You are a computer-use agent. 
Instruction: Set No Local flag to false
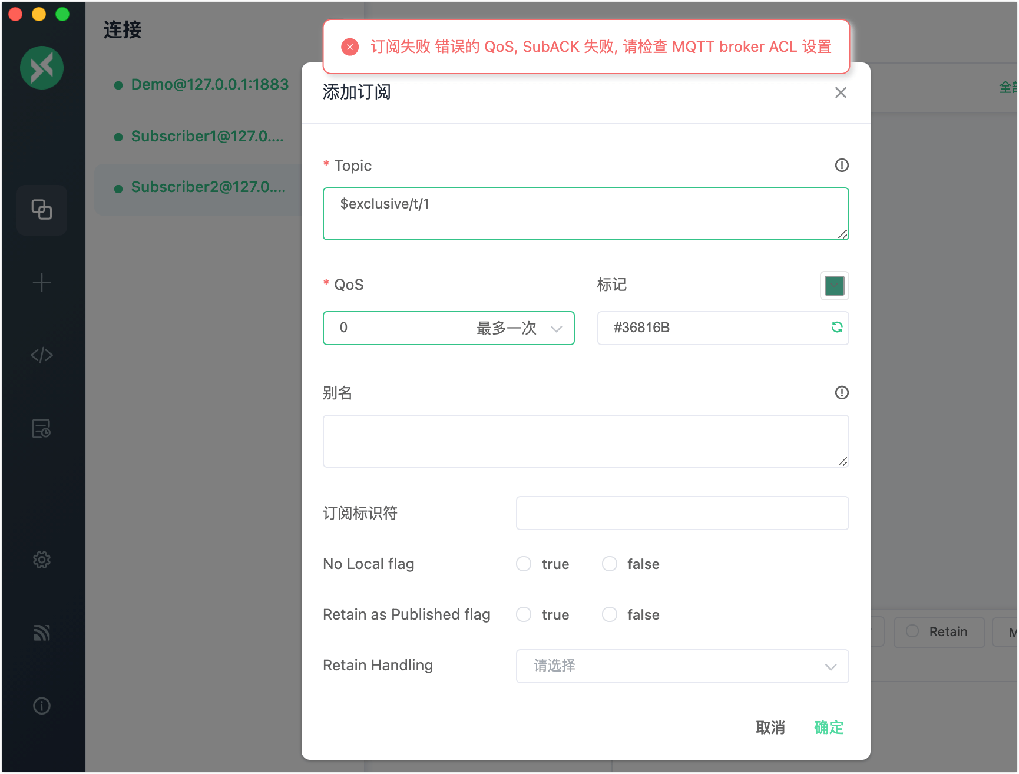click(x=610, y=564)
